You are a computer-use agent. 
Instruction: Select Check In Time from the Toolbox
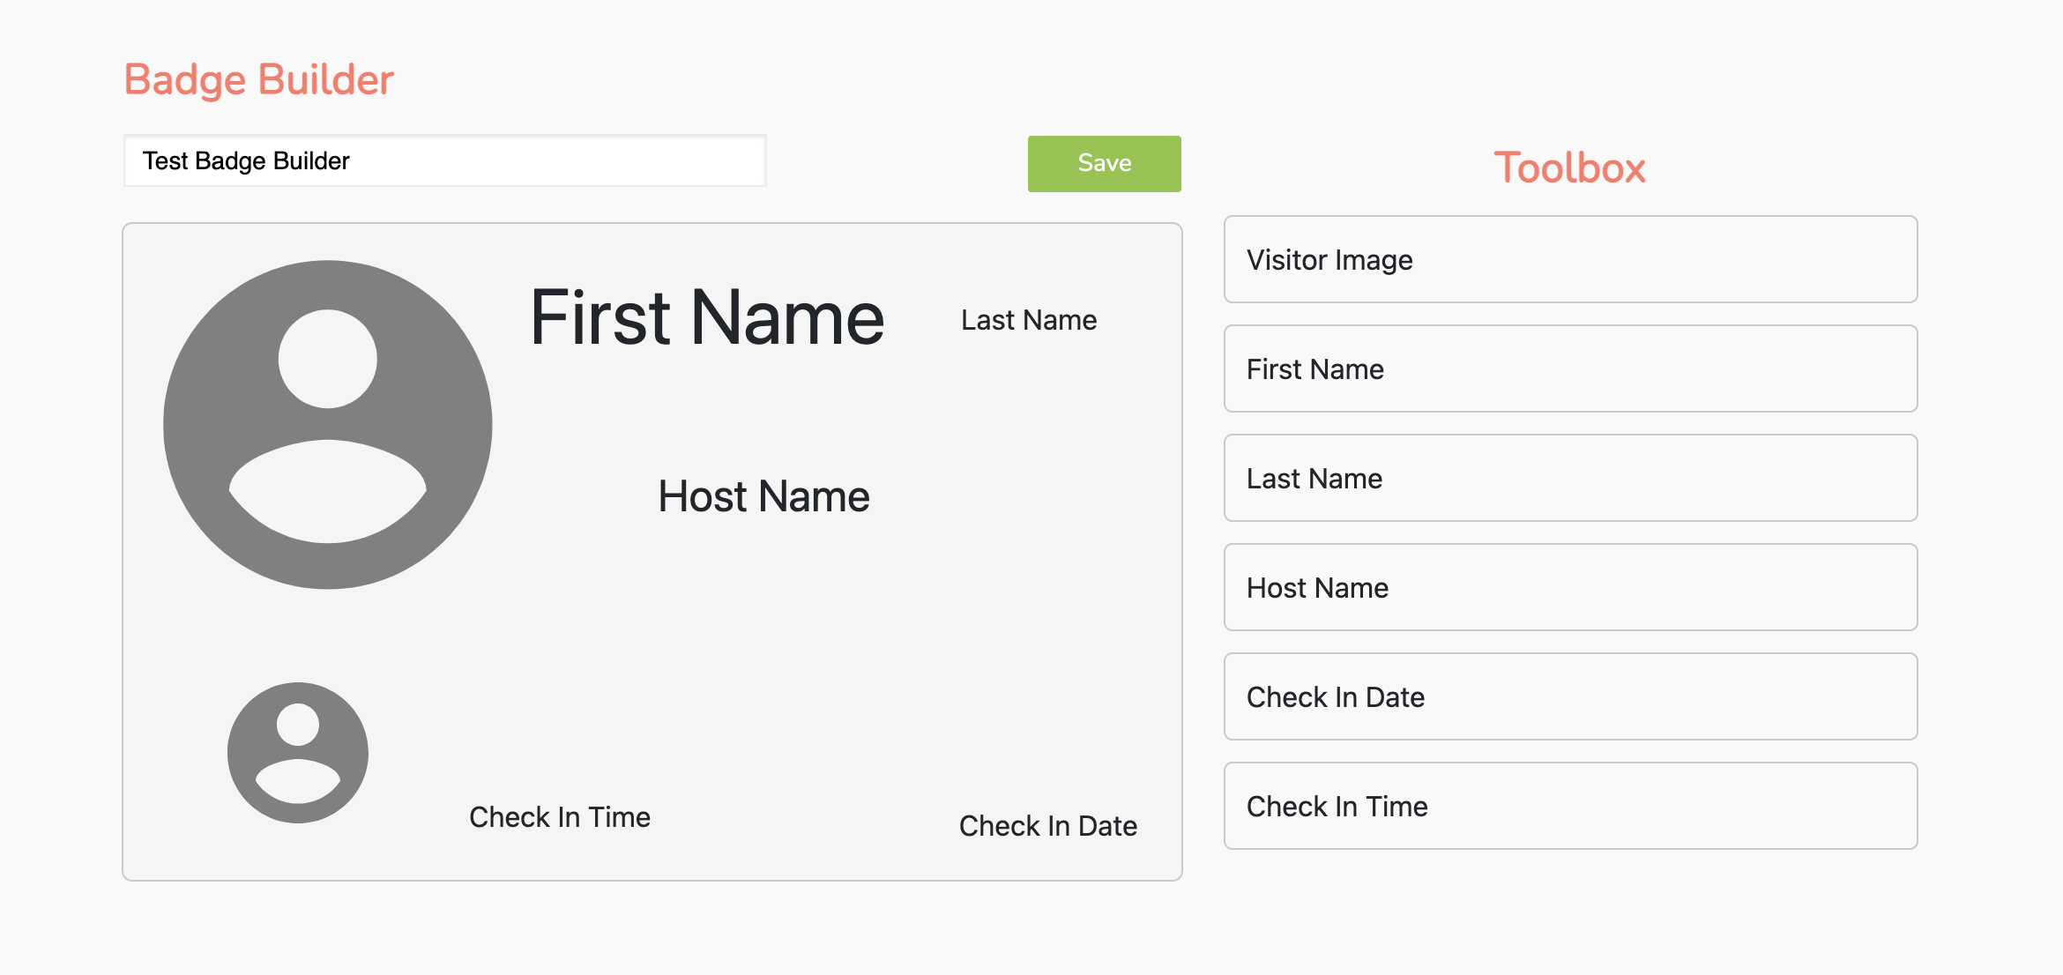[x=1570, y=806]
